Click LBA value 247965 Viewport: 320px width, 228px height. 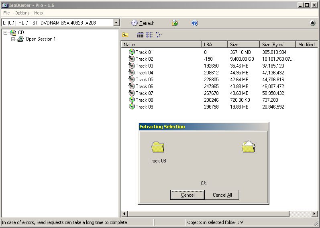[x=211, y=86]
